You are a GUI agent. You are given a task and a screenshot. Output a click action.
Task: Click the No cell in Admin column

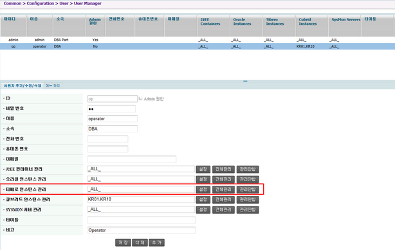pyautogui.click(x=95, y=46)
